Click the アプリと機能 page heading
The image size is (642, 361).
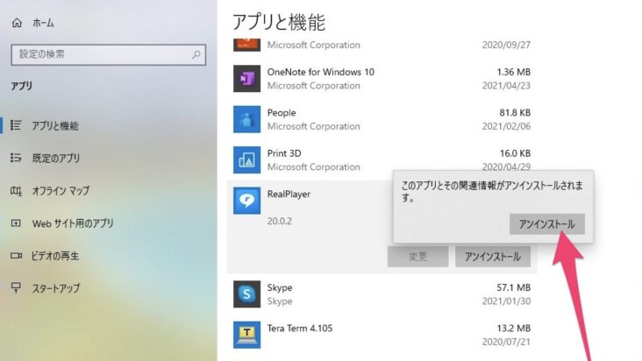click(x=279, y=22)
